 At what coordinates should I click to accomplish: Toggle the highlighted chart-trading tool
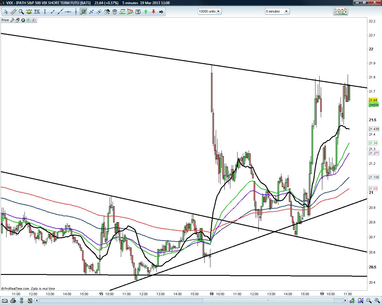[x=84, y=12]
